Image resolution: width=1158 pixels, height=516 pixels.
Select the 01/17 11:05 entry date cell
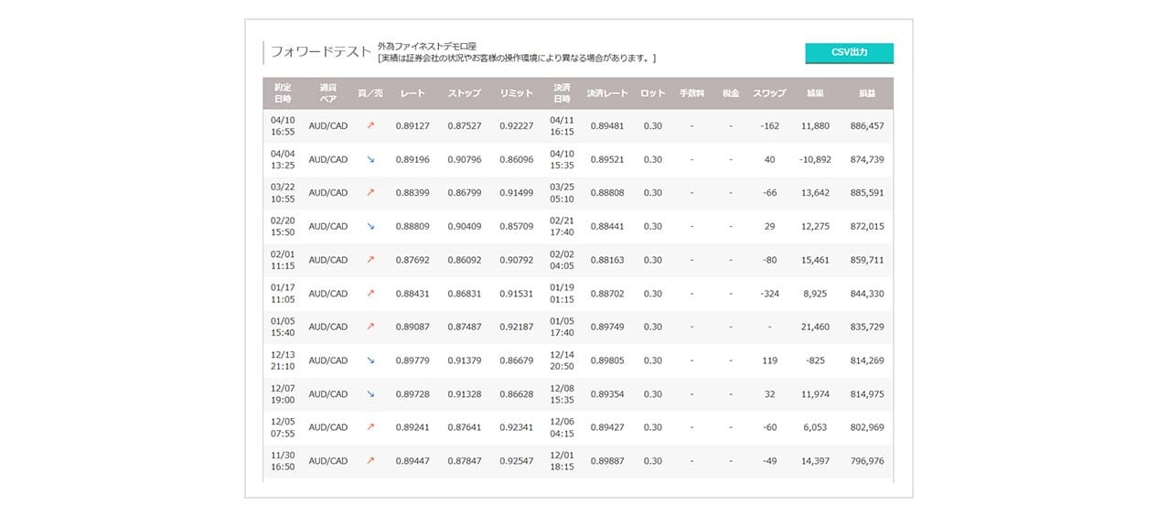[x=283, y=294]
